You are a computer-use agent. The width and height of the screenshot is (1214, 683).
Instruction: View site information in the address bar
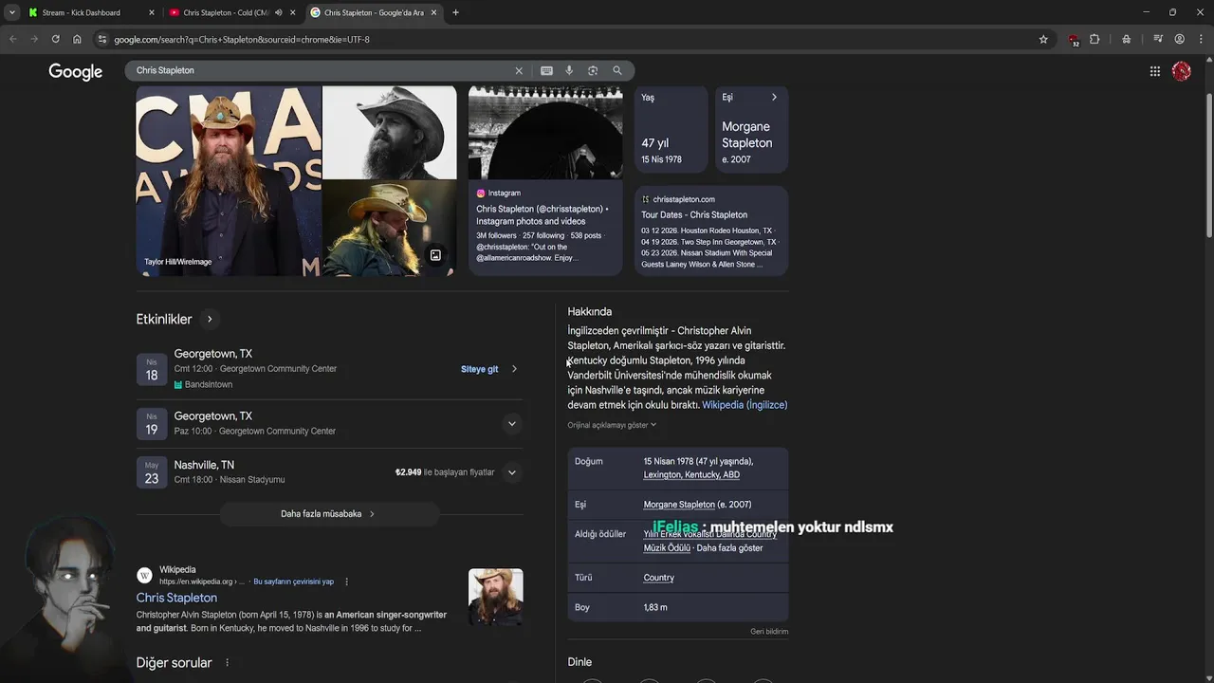click(x=102, y=39)
